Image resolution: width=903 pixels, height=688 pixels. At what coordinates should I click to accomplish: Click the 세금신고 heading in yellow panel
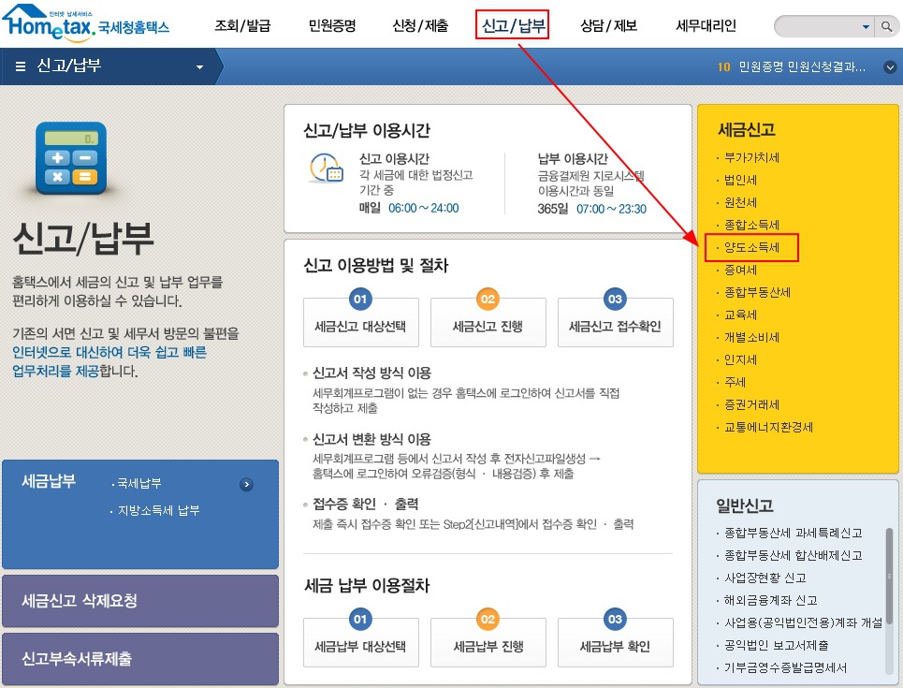(747, 130)
